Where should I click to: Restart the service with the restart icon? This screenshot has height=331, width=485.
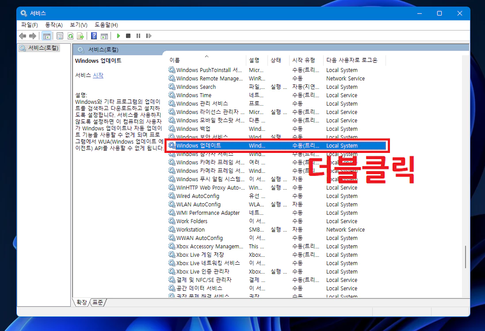point(149,36)
